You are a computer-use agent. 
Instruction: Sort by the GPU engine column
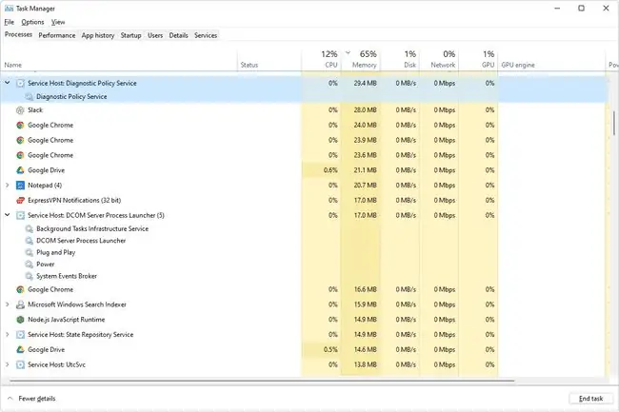(x=551, y=60)
